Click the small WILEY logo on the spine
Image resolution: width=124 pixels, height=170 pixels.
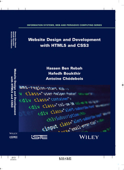tap(13, 133)
